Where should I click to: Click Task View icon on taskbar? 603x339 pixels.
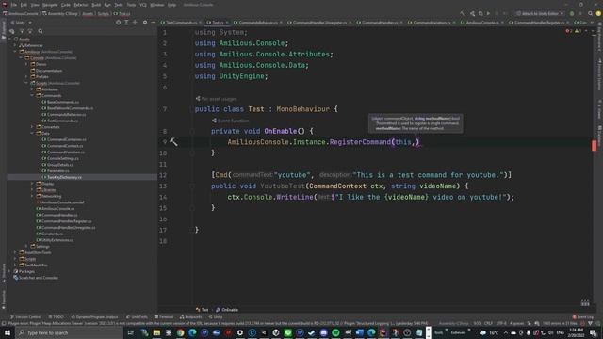click(x=131, y=332)
